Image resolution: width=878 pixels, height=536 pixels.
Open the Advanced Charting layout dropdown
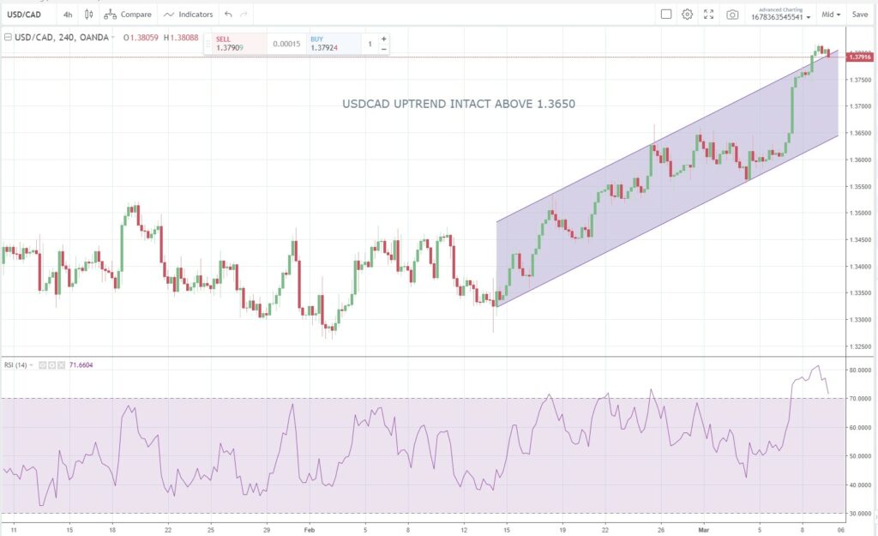pos(779,15)
